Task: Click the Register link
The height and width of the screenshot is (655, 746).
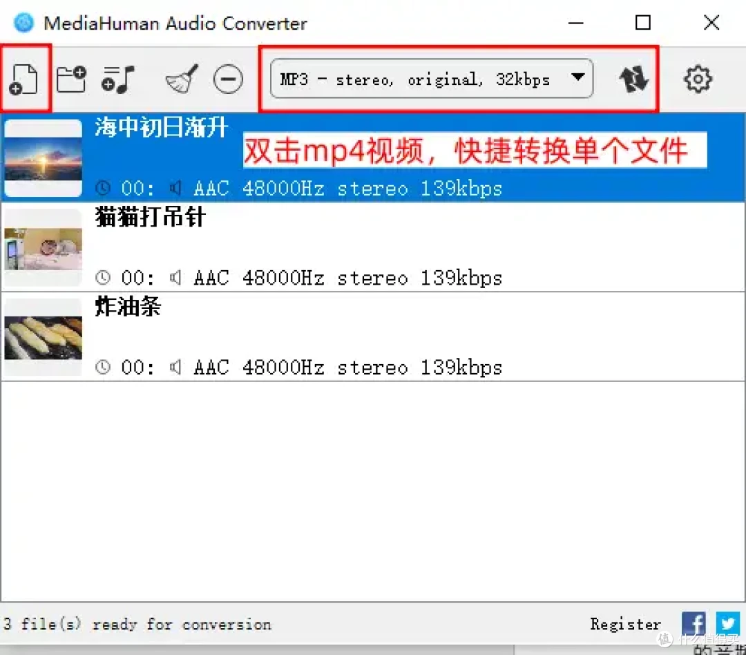Action: (x=626, y=624)
